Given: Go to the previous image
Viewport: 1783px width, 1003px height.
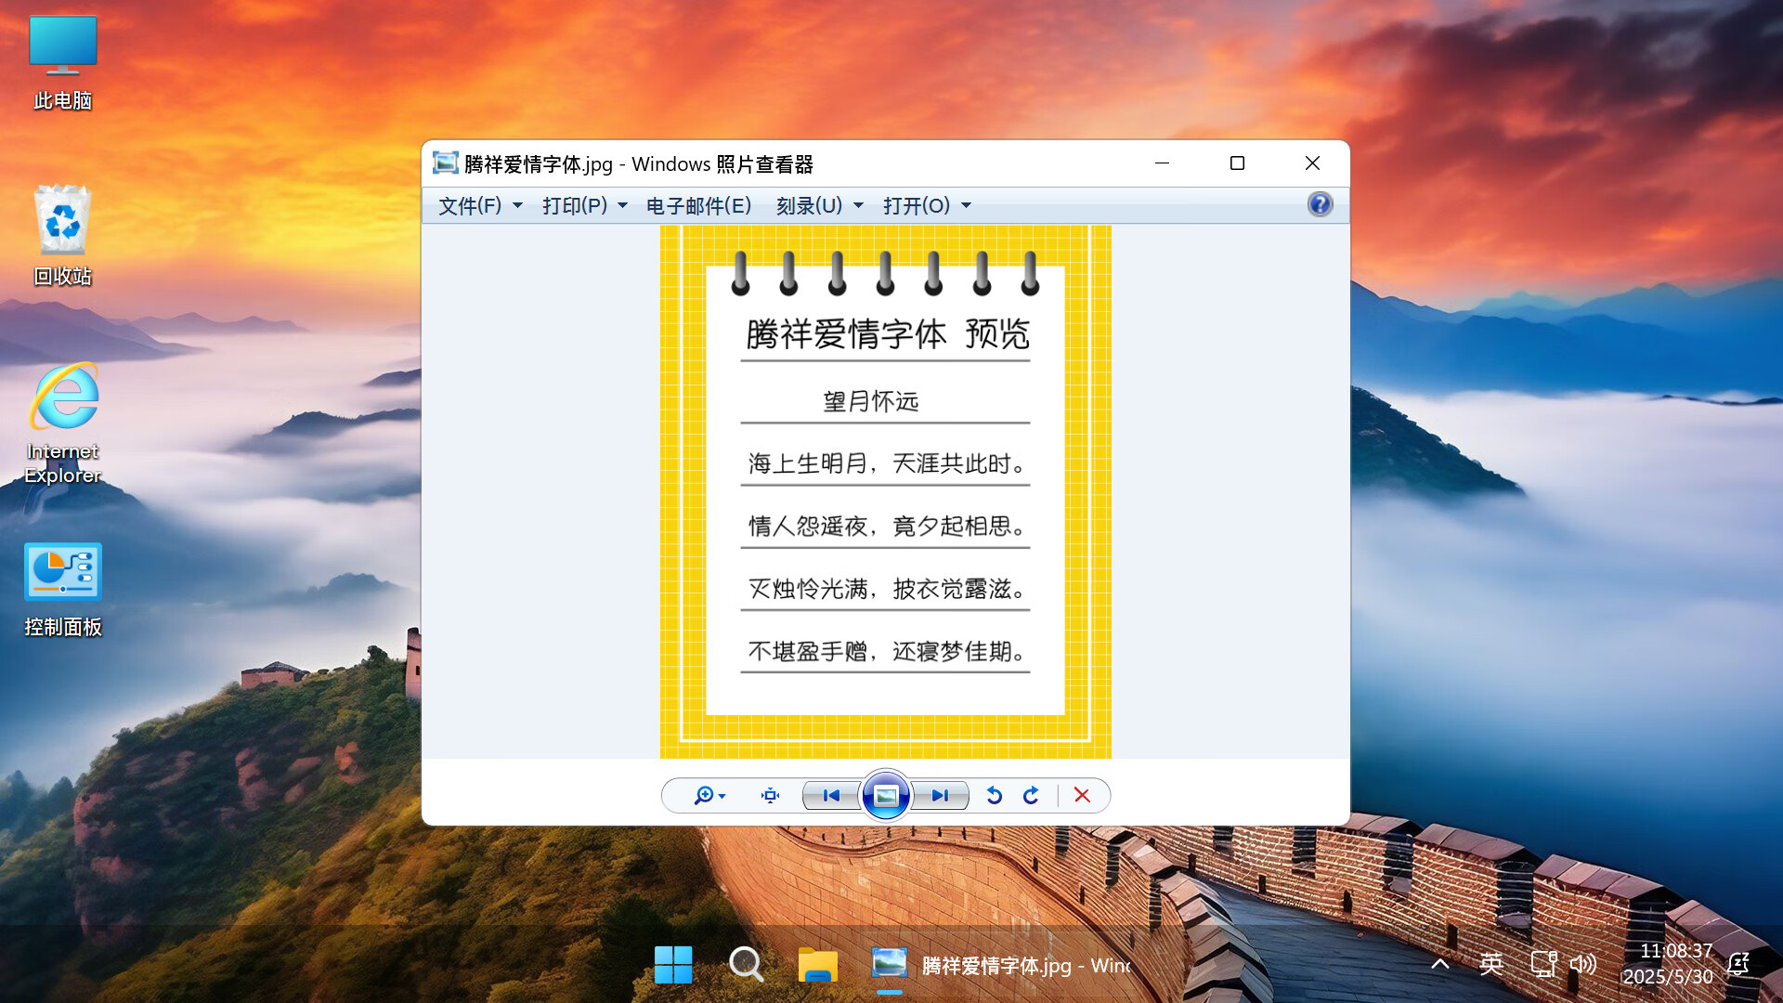Looking at the screenshot, I should [831, 796].
